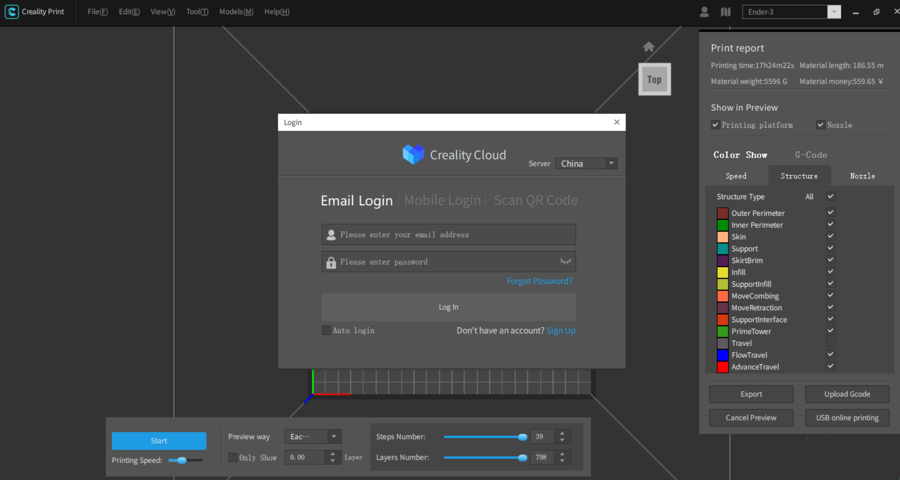Click the email address input field

[449, 234]
